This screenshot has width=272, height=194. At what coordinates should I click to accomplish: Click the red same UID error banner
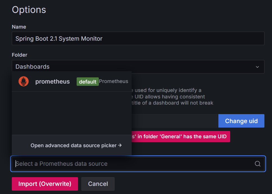pos(181,137)
